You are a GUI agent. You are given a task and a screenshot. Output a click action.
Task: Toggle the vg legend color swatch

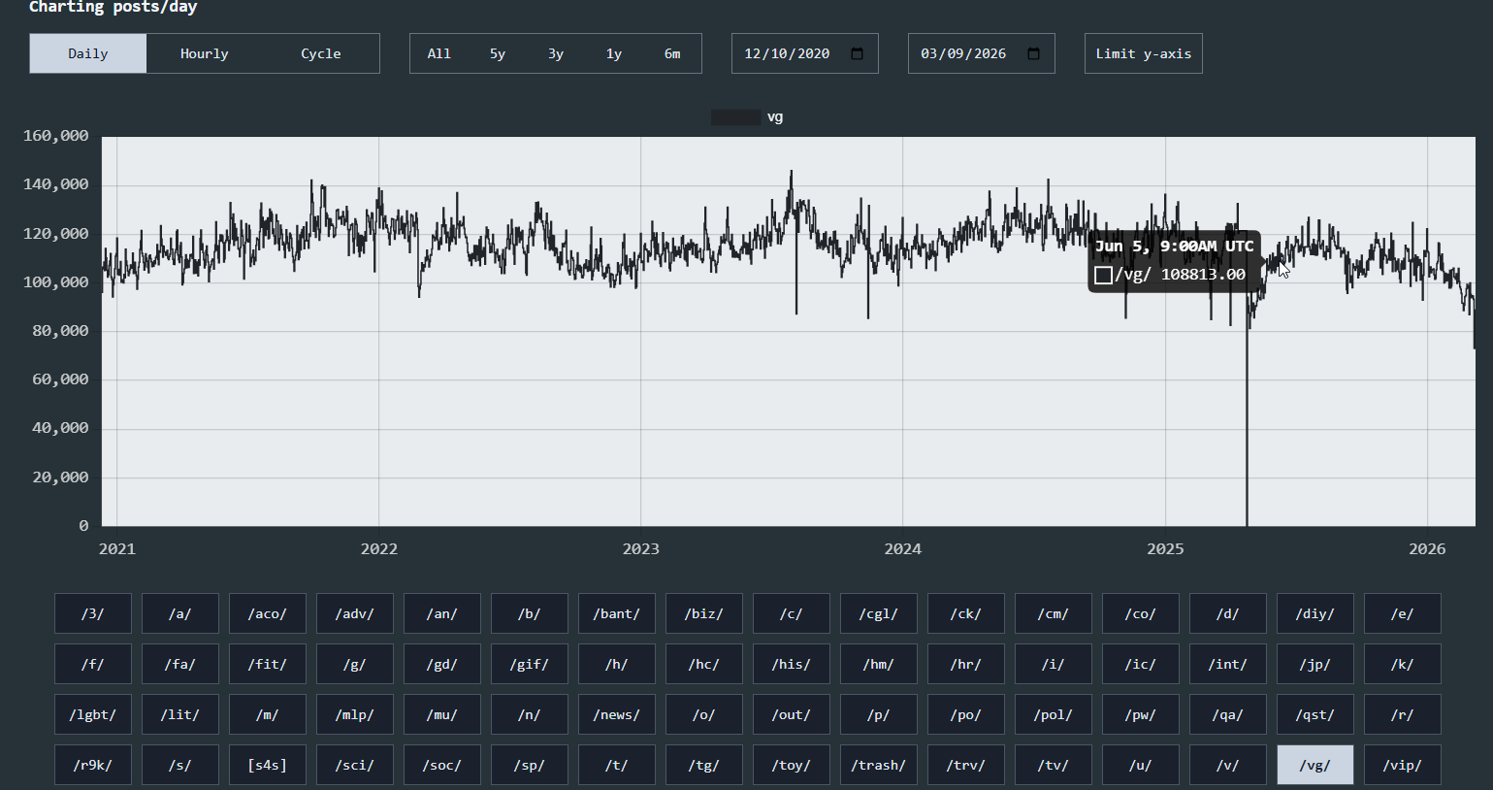click(735, 117)
